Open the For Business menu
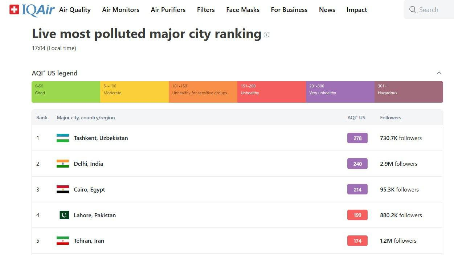454x255 pixels. pyautogui.click(x=289, y=10)
